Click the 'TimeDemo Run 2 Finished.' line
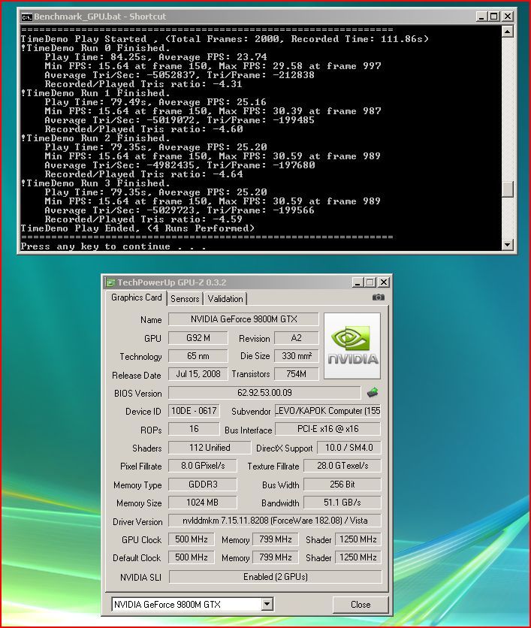This screenshot has height=628, width=531. pyautogui.click(x=95, y=138)
